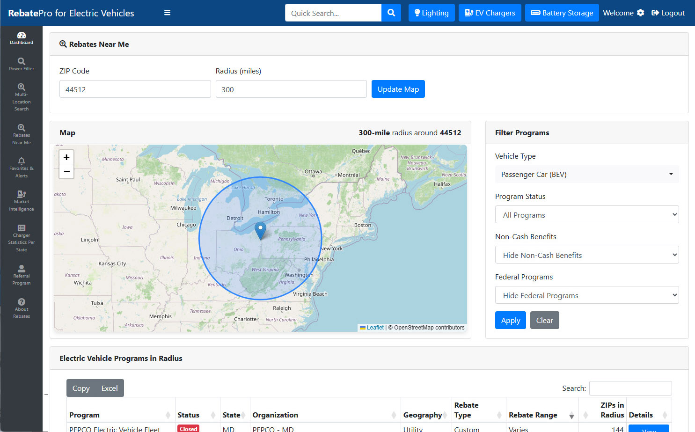Open the About Rebates question icon
Screen dimensions: 695x432
22,302
